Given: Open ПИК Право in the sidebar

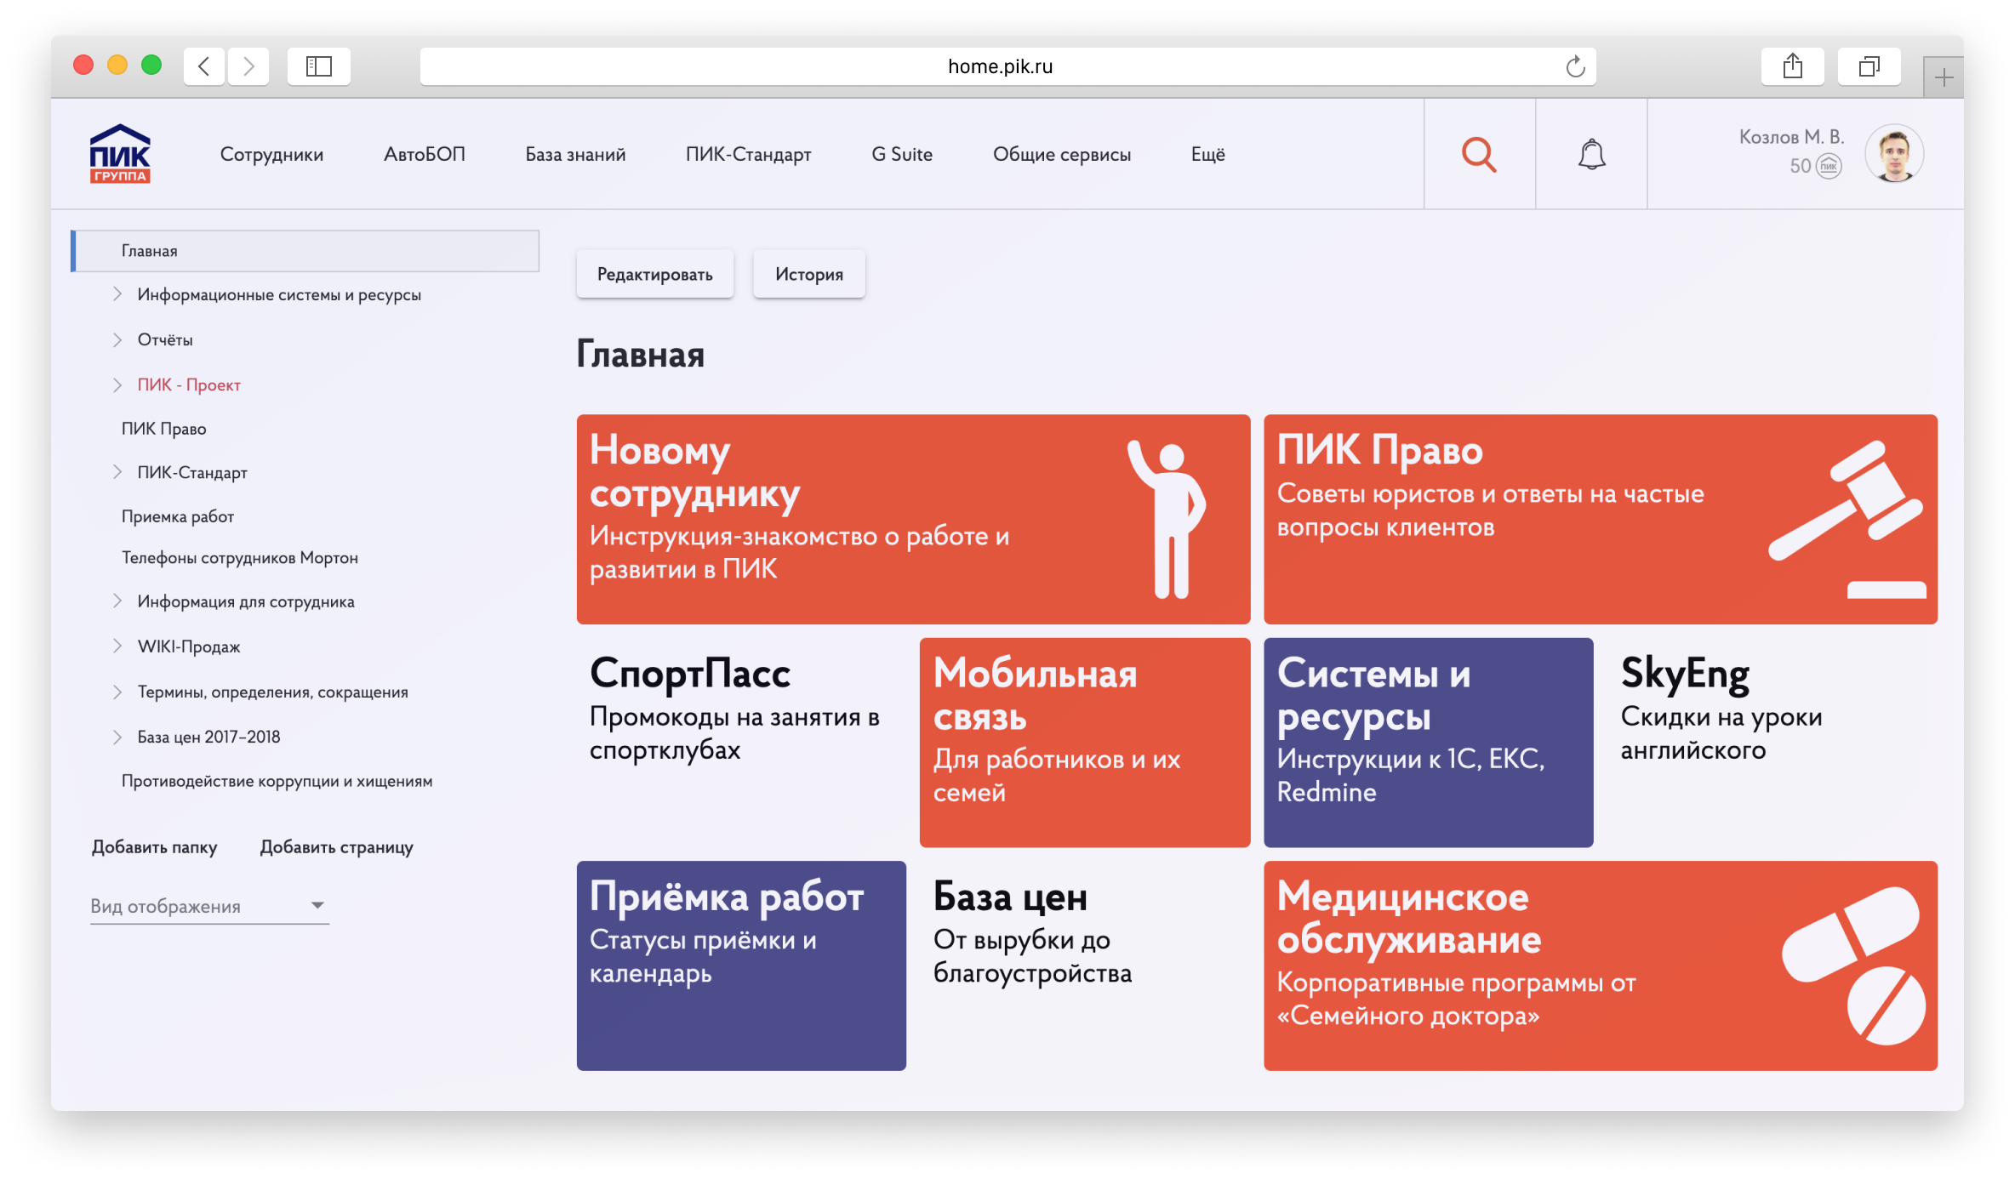Looking at the screenshot, I should click(163, 429).
